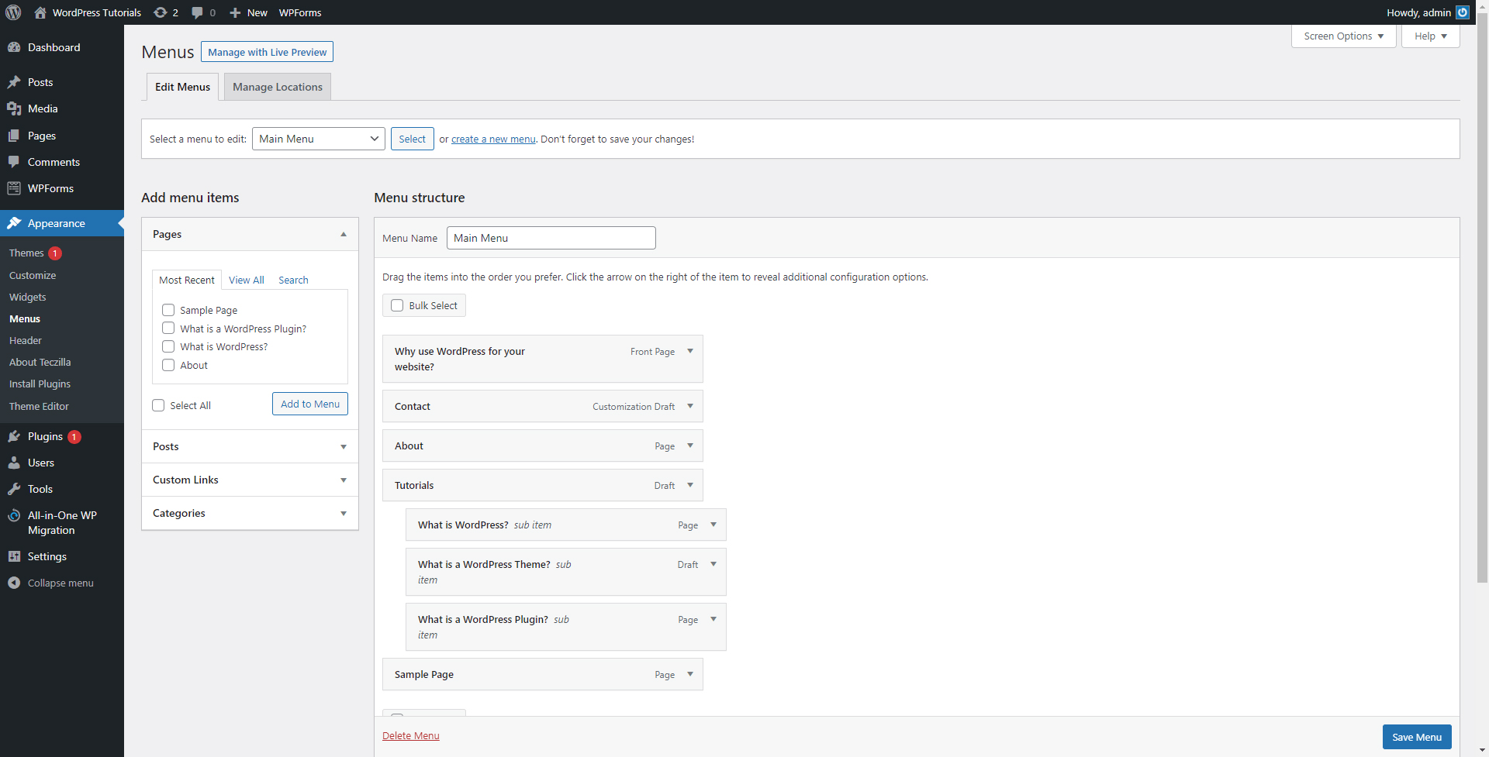1489x757 pixels.
Task: Expand the Contact menu item arrow
Action: [690, 406]
